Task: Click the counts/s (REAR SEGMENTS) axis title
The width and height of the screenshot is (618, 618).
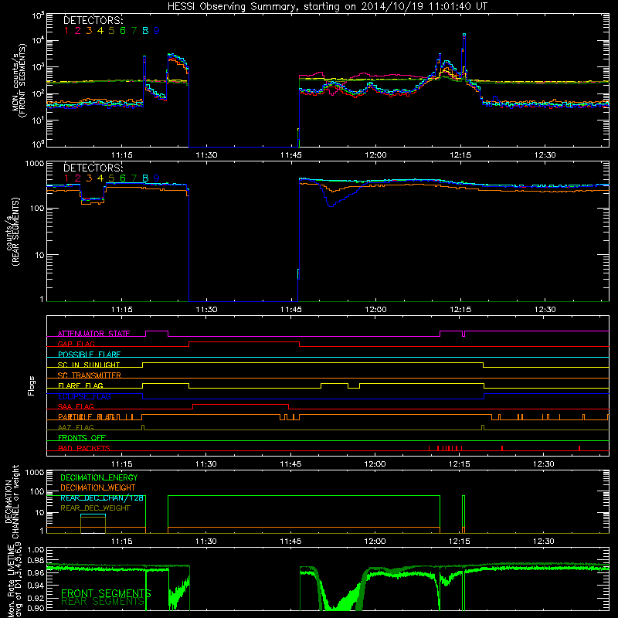Action: pos(13,232)
